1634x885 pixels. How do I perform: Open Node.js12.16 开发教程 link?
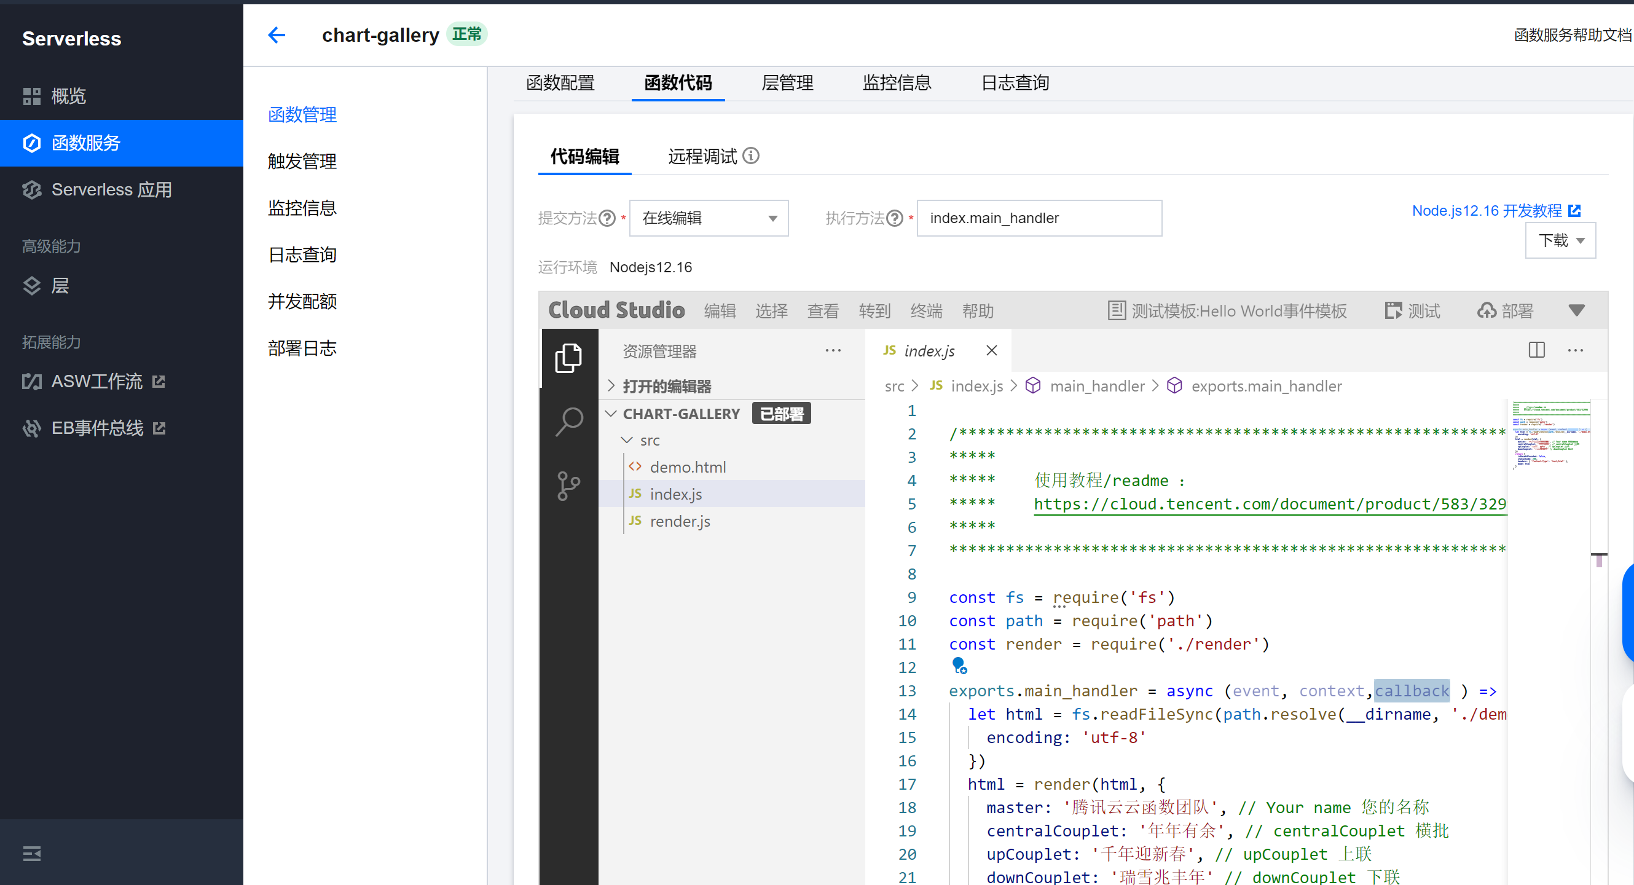pos(1496,211)
